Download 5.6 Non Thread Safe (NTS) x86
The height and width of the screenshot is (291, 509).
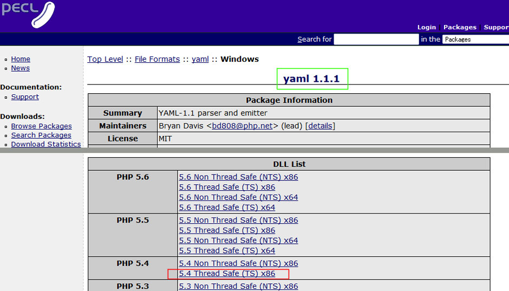click(x=239, y=177)
